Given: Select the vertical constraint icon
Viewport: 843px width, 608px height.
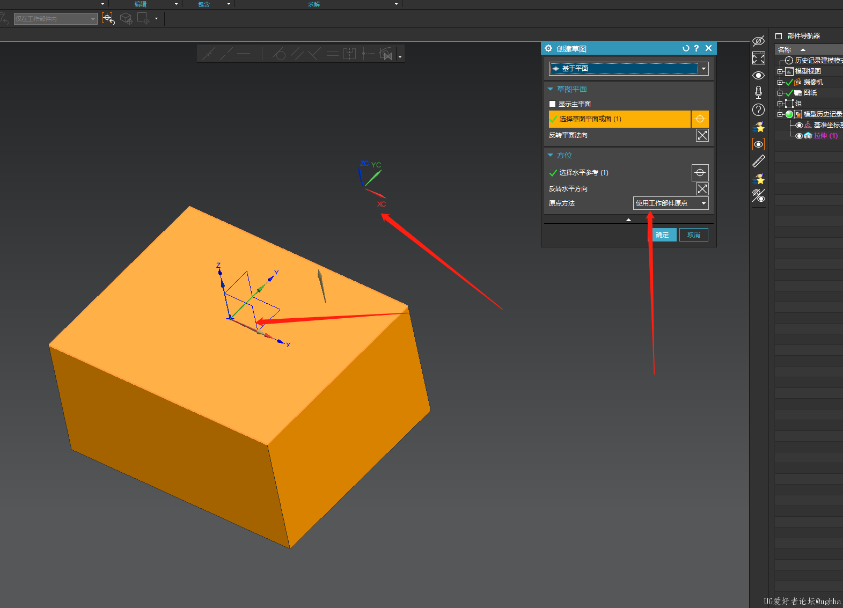Looking at the screenshot, I should pyautogui.click(x=262, y=54).
